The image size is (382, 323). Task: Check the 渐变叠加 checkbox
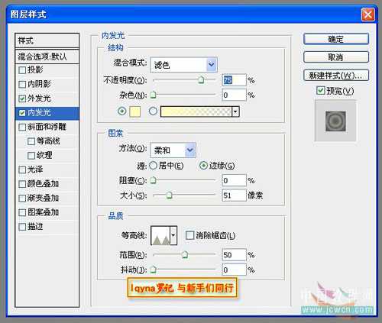click(22, 199)
